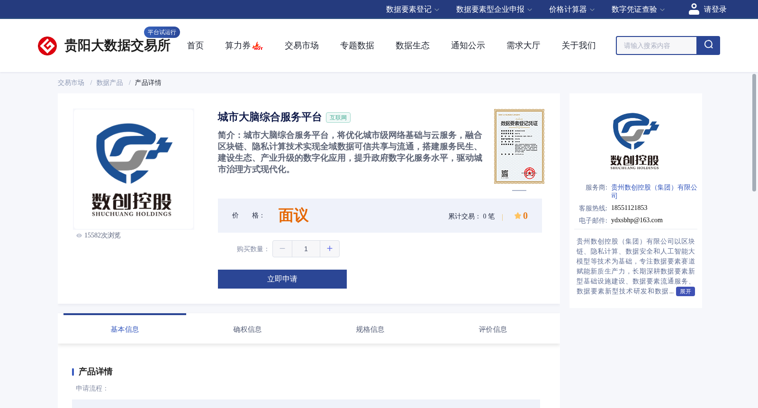Open the 关于我们 navigation item

pos(579,45)
